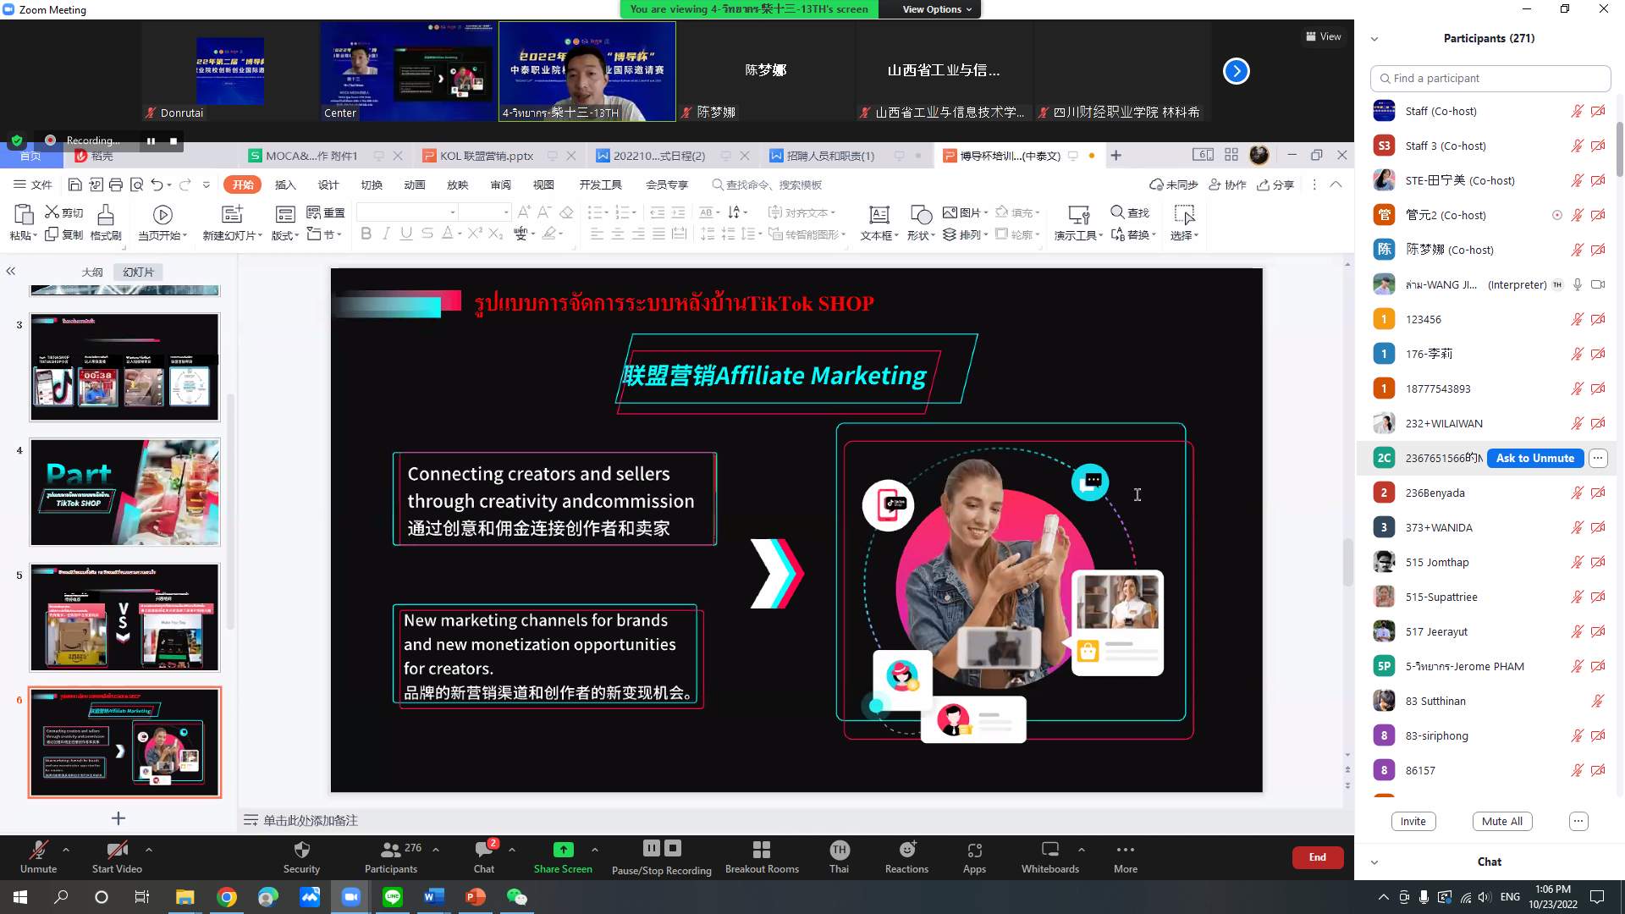Open the Apps icon
The height and width of the screenshot is (914, 1625).
tap(974, 850)
